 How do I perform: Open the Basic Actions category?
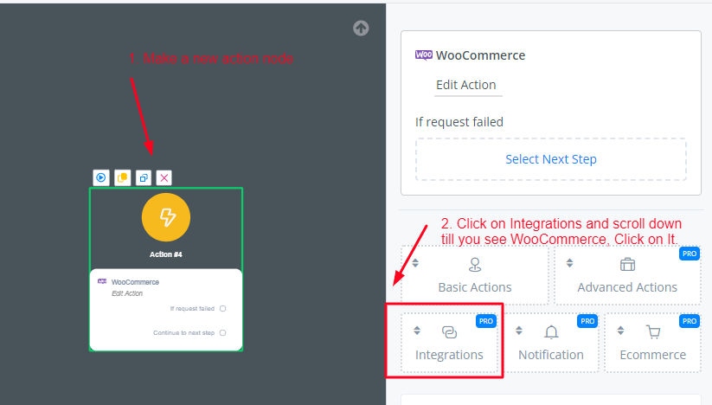[474, 276]
